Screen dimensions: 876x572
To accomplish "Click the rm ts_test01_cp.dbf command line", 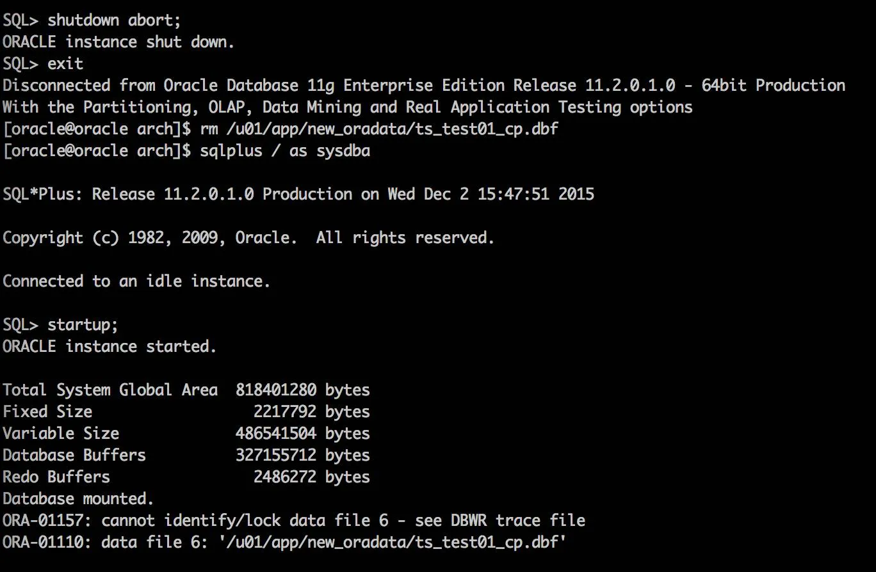I will [378, 129].
